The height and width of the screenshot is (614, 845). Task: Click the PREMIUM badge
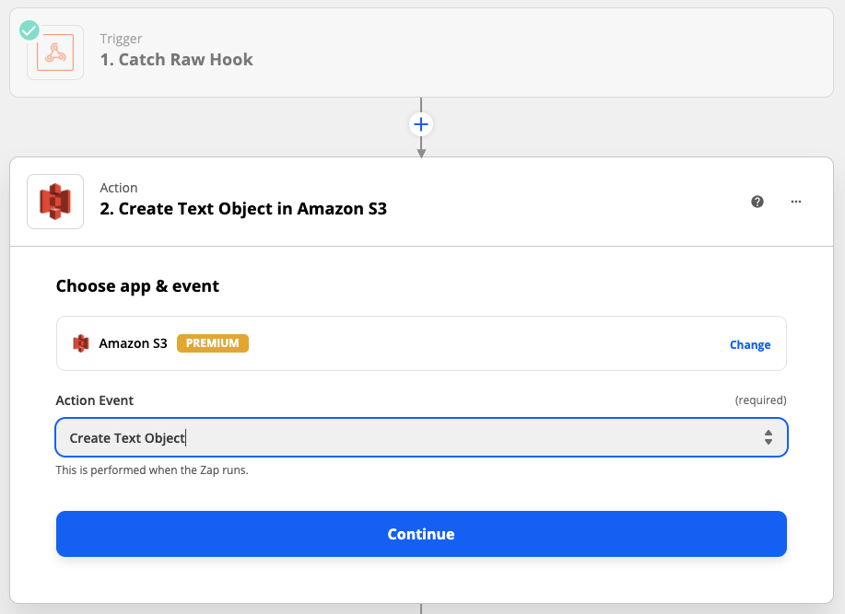(x=213, y=343)
